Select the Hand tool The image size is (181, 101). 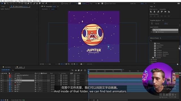click(5, 4)
